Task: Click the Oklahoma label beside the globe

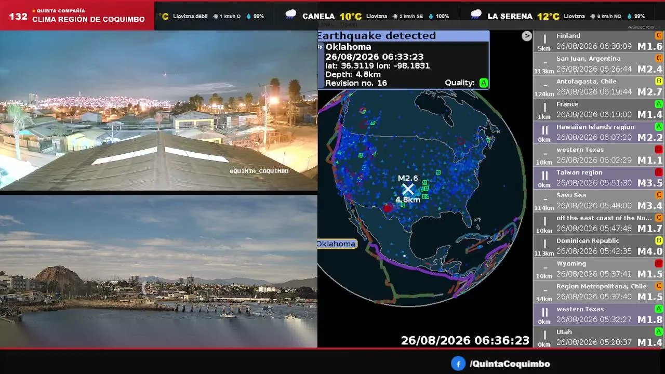Action: (336, 244)
